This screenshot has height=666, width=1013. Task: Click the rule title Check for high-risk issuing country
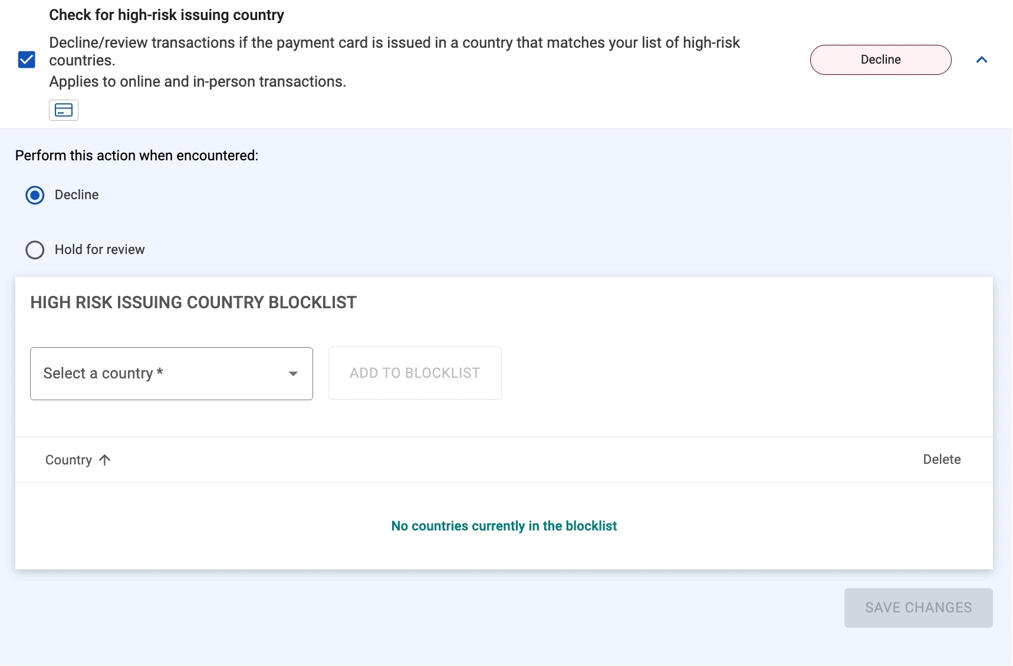coord(166,15)
